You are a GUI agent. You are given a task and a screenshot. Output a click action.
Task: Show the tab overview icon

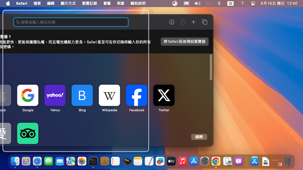point(205,22)
